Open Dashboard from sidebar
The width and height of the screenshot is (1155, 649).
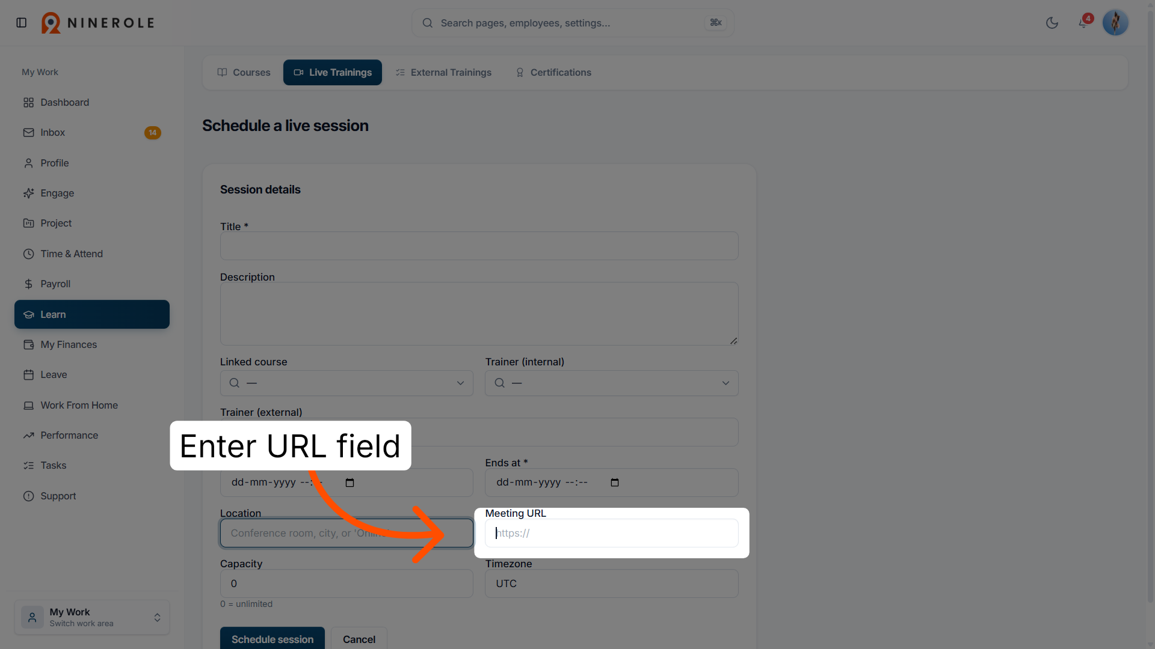point(92,102)
